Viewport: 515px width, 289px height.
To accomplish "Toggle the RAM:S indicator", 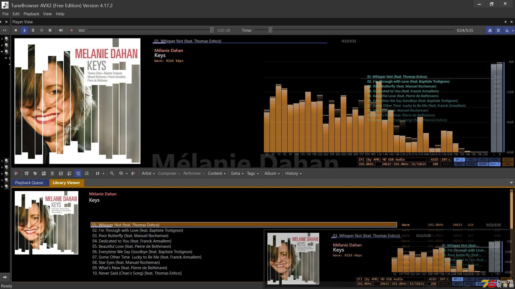I will 495,164.
